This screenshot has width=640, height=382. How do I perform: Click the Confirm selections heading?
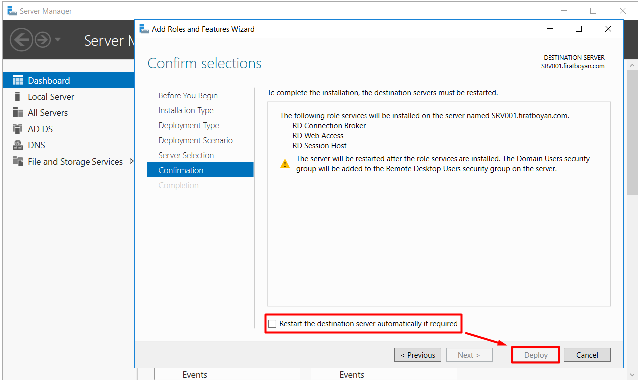point(204,63)
